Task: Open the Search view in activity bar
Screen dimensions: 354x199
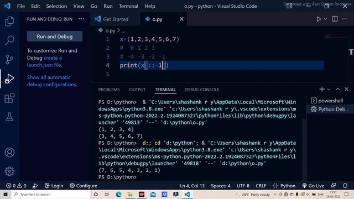Action: (9, 40)
